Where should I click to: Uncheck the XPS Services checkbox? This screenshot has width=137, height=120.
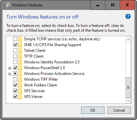pos(15,91)
